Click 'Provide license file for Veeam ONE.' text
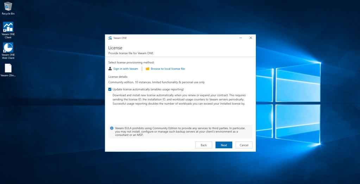 click(131, 53)
